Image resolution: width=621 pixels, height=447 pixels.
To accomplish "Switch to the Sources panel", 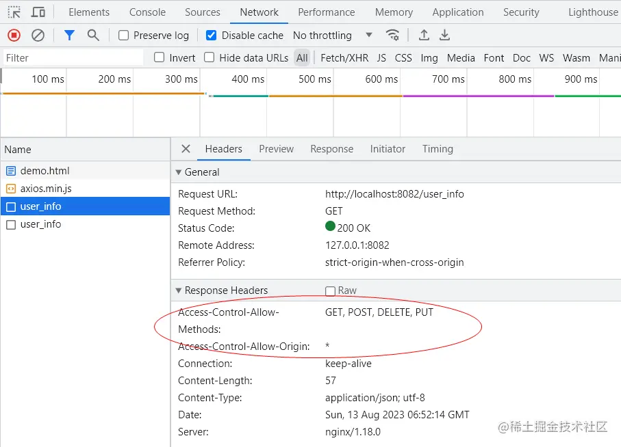I will tap(203, 12).
